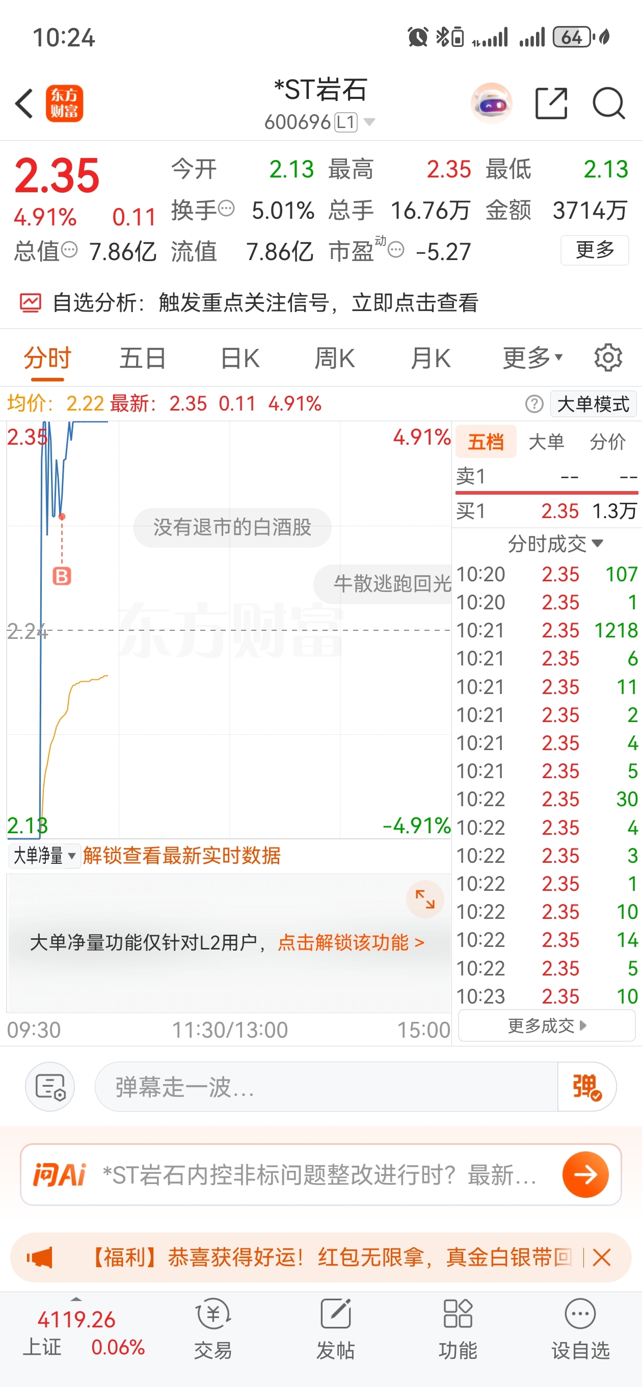Screen dimensions: 642x1387
Task: Tap the 市盈 info bubble icon
Action: pyautogui.click(x=395, y=249)
